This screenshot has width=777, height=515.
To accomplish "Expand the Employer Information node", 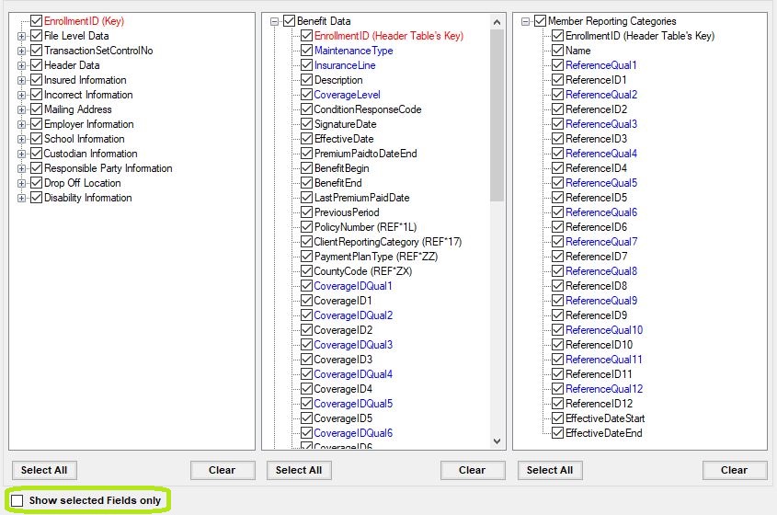I will 21,124.
